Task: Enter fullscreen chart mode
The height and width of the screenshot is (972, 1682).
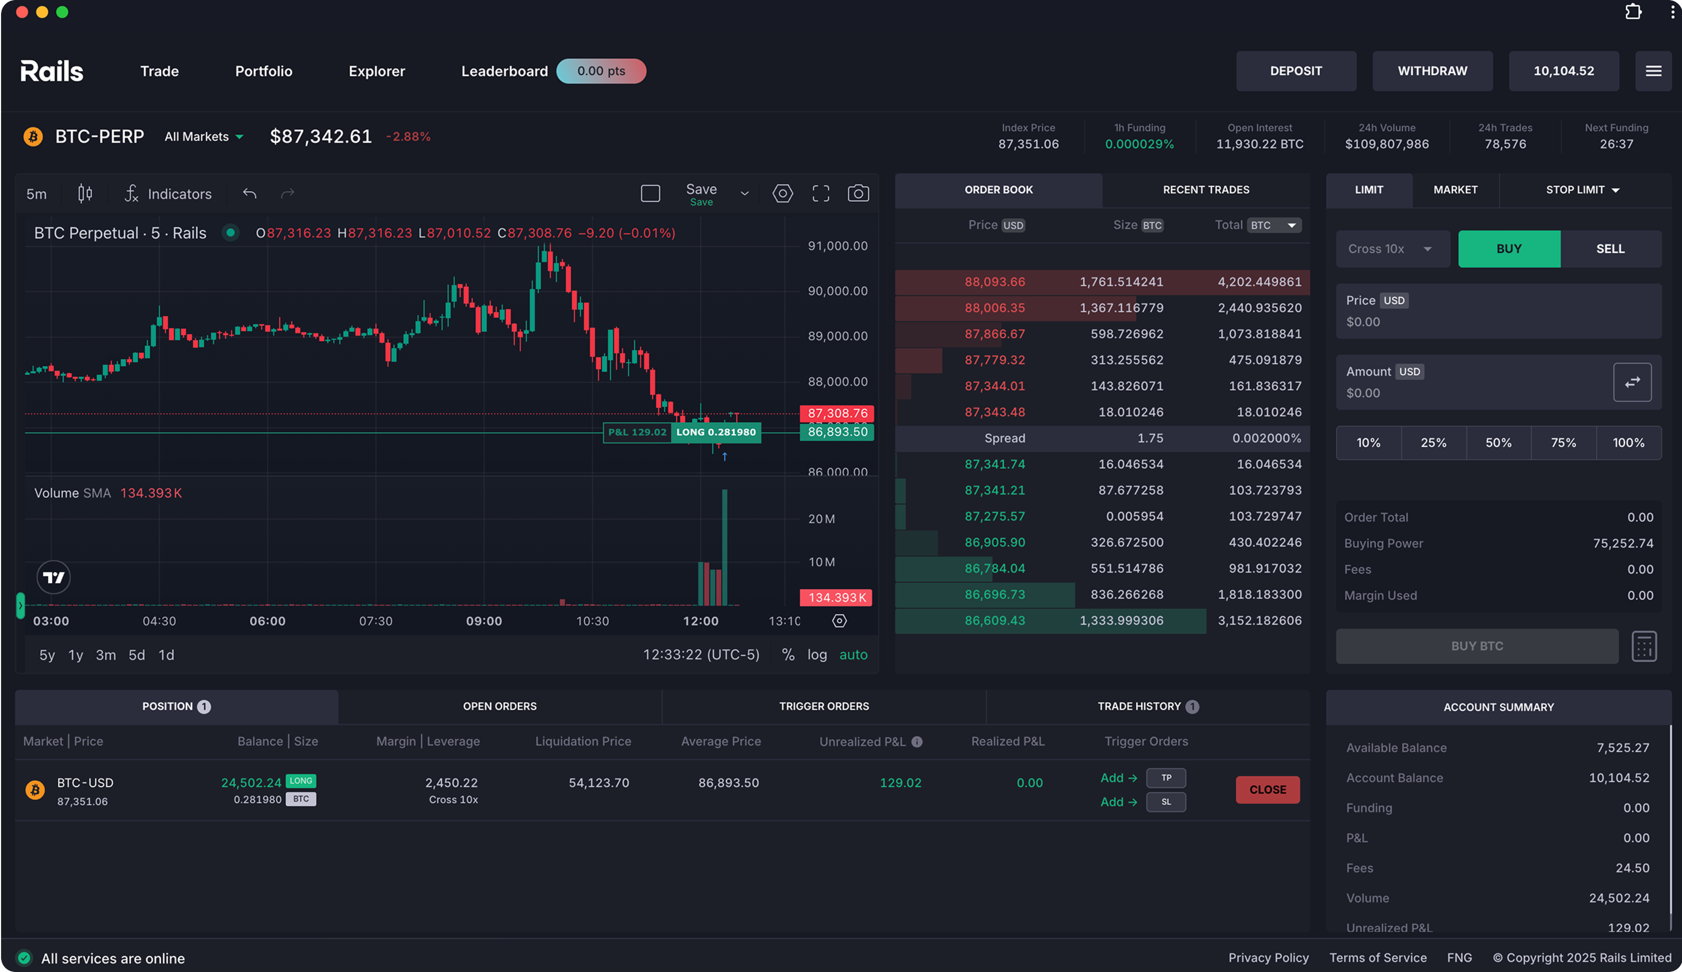Action: pyautogui.click(x=820, y=193)
